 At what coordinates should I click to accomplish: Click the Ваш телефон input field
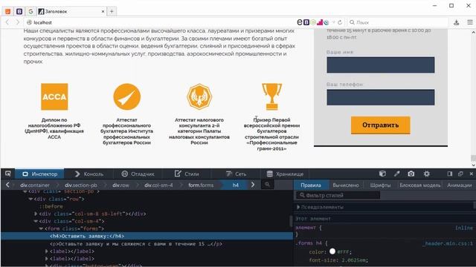point(380,97)
